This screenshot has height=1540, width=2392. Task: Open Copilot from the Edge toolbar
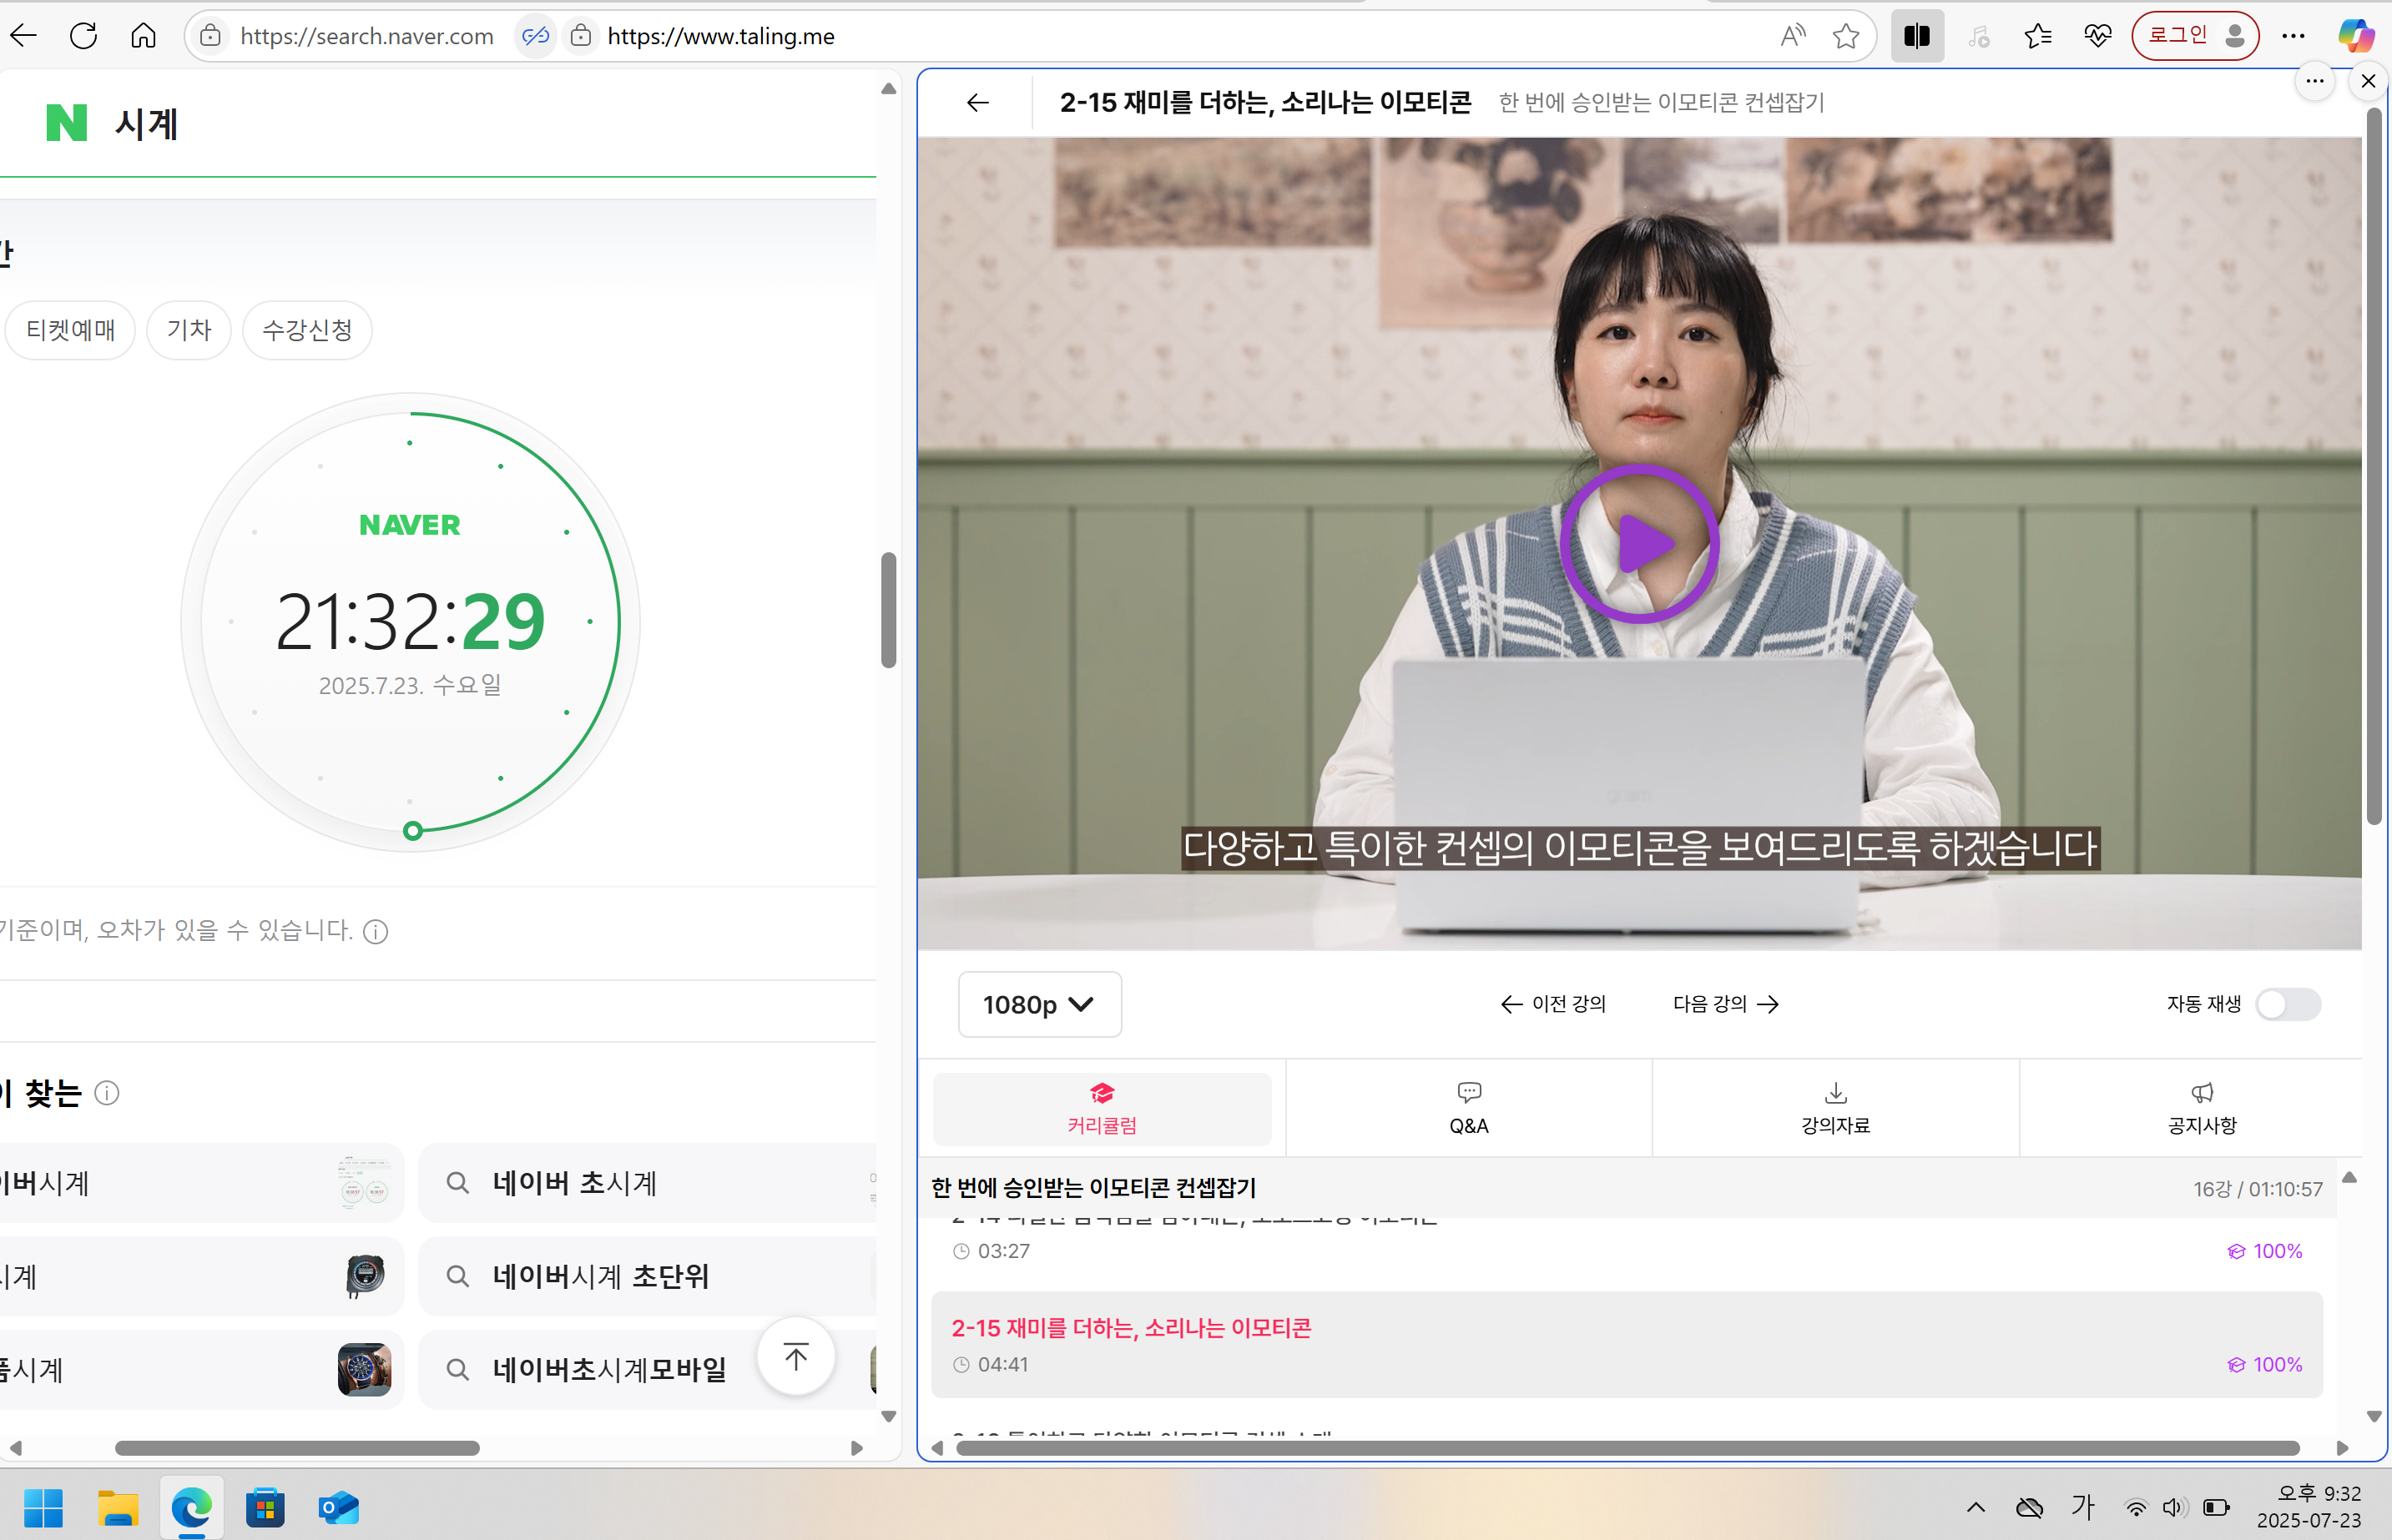(x=2357, y=36)
